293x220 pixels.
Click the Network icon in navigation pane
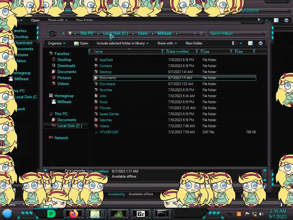[x=51, y=138]
